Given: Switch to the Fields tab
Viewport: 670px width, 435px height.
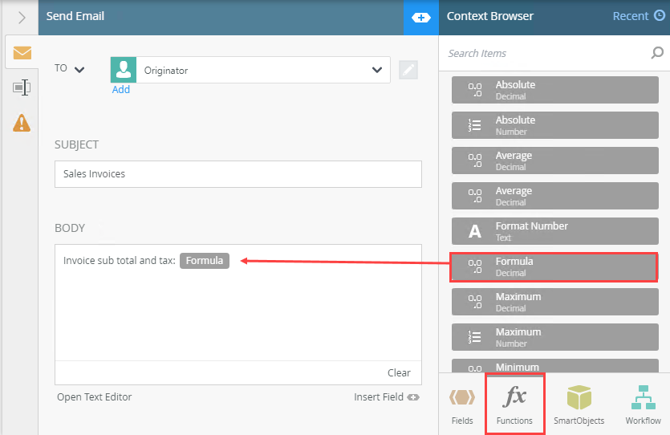Looking at the screenshot, I should (x=462, y=405).
